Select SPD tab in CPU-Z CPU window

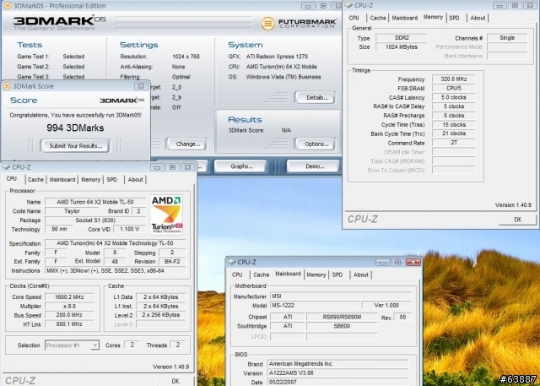pyautogui.click(x=112, y=180)
